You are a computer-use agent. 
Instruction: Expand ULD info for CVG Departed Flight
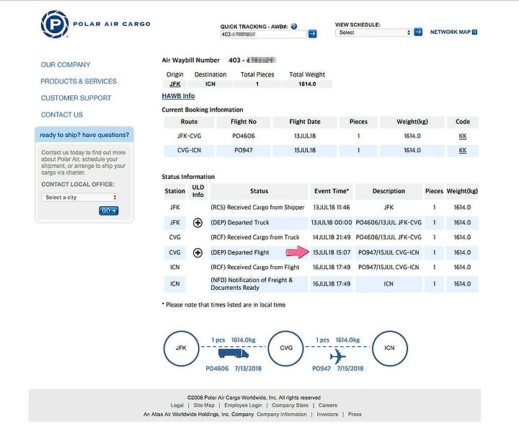point(198,253)
